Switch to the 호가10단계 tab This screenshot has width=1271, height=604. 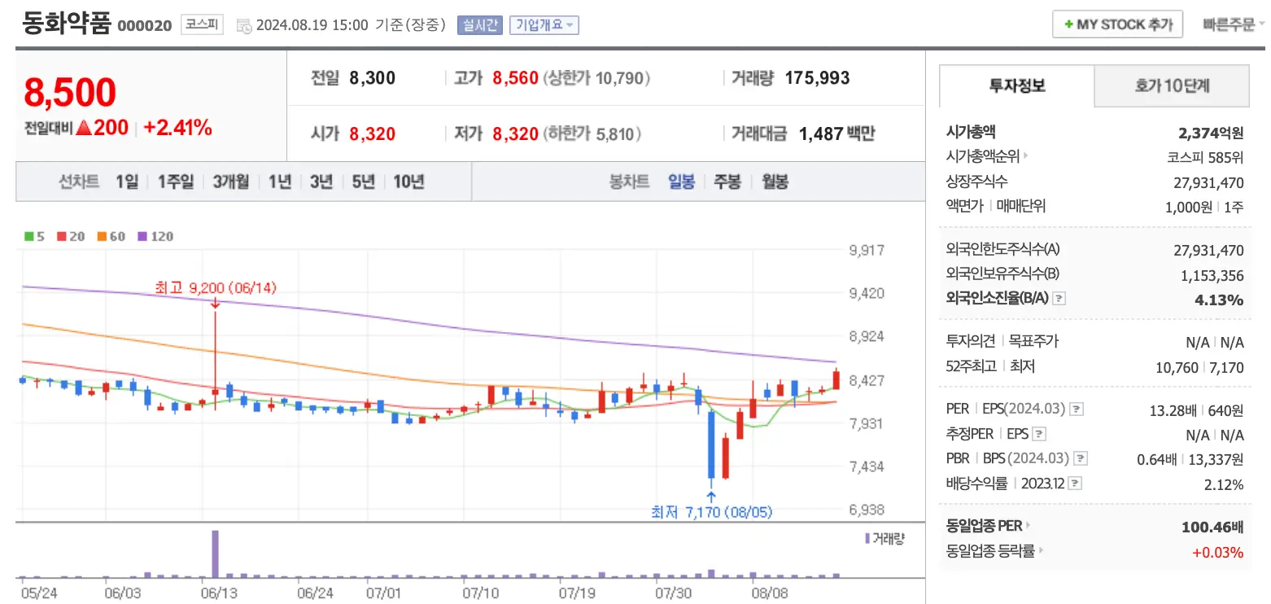[x=1172, y=85]
